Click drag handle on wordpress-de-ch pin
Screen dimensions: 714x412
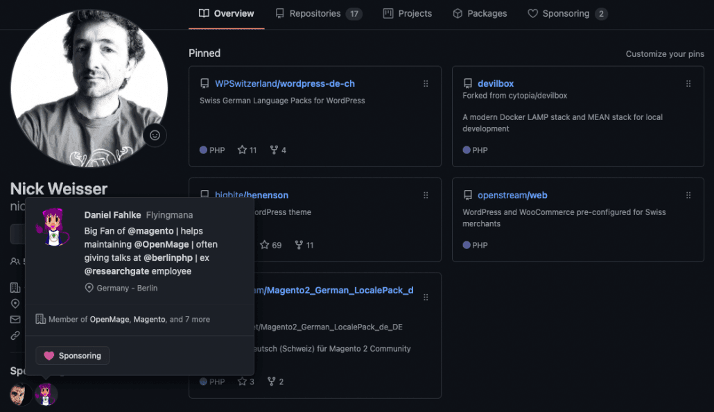426,84
